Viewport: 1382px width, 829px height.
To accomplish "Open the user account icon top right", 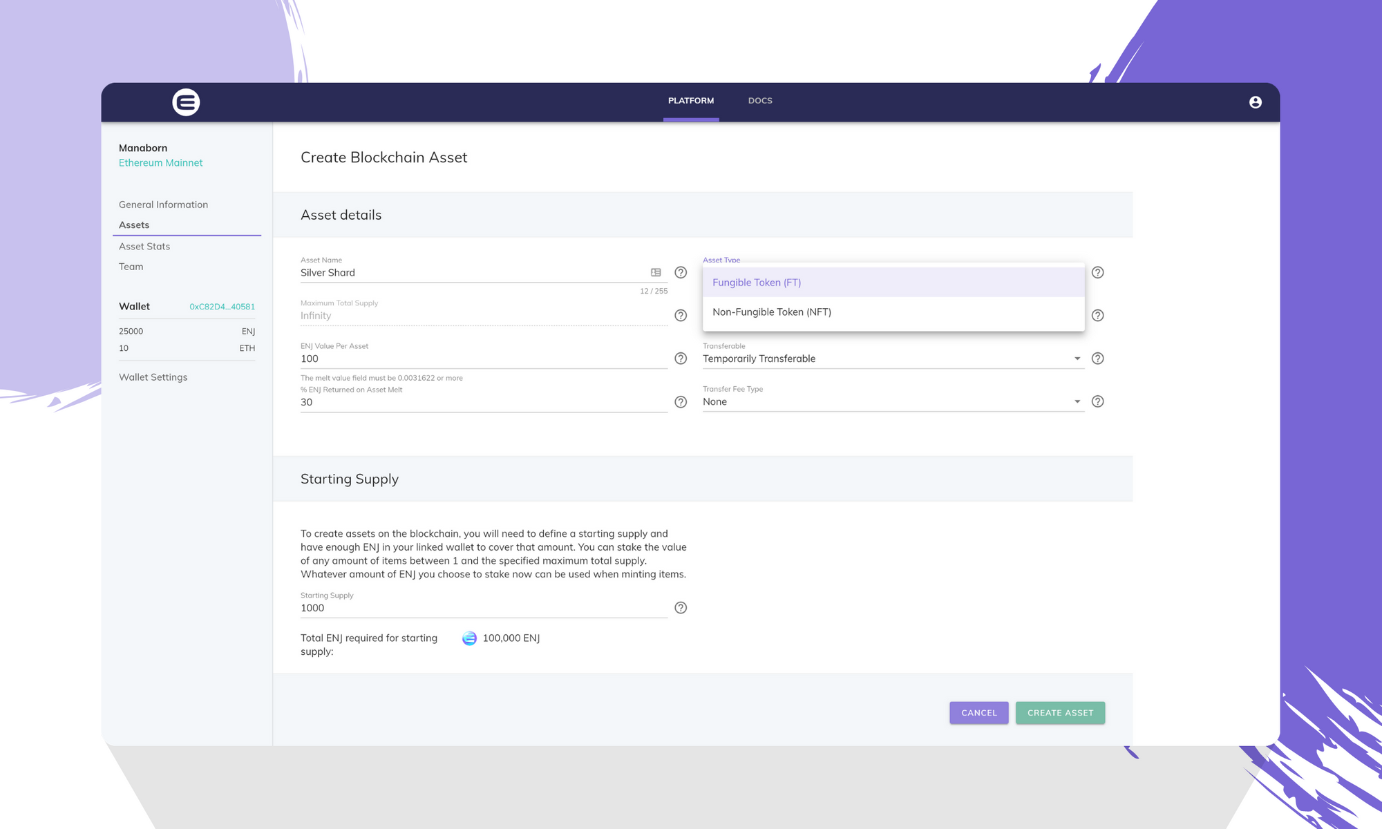I will pos(1256,102).
